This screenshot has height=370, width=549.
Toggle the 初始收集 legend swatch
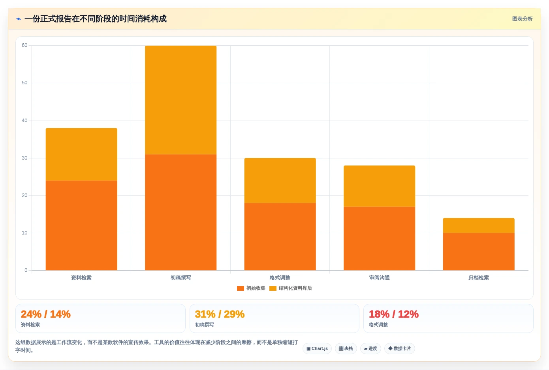pyautogui.click(x=240, y=288)
